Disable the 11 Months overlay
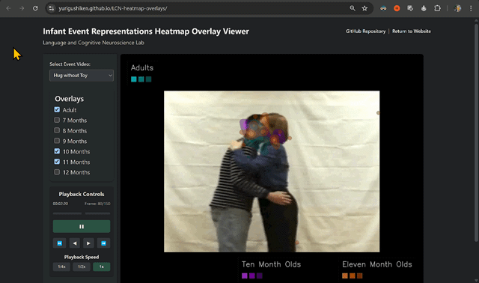 57,162
